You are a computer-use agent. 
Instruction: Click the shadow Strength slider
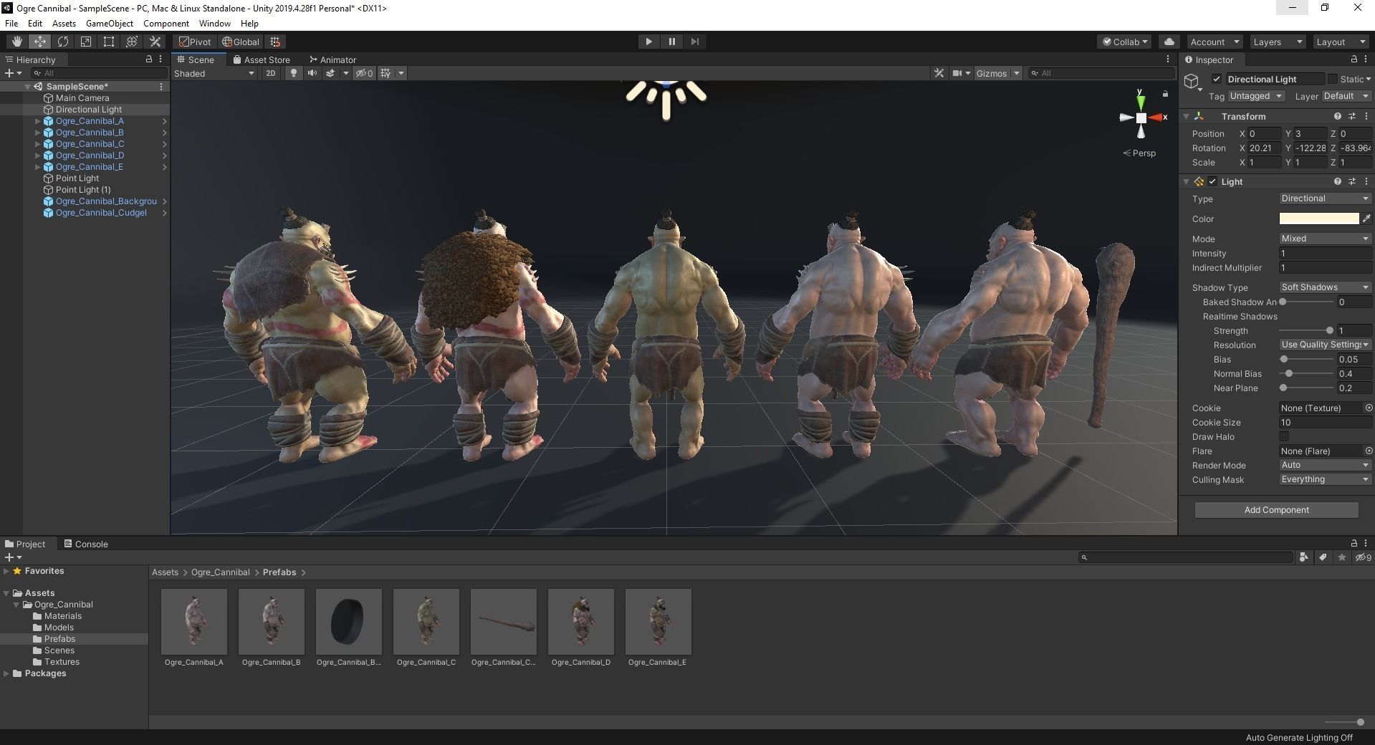1306,330
